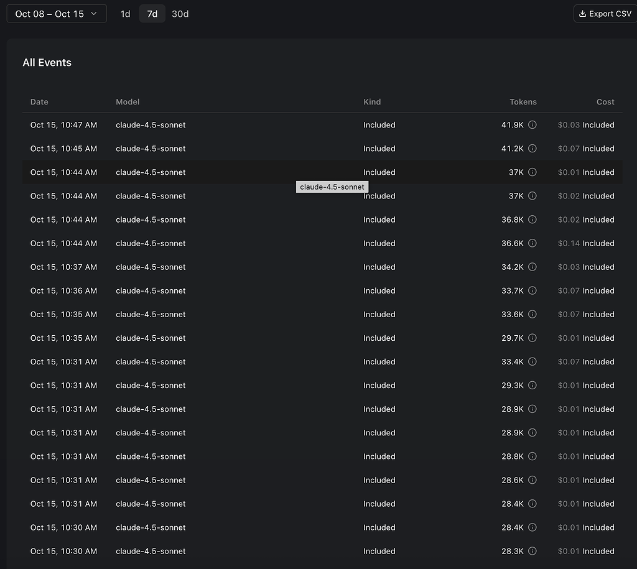This screenshot has height=569, width=637.
Task: Select the 7d time range
Action: pyautogui.click(x=152, y=14)
